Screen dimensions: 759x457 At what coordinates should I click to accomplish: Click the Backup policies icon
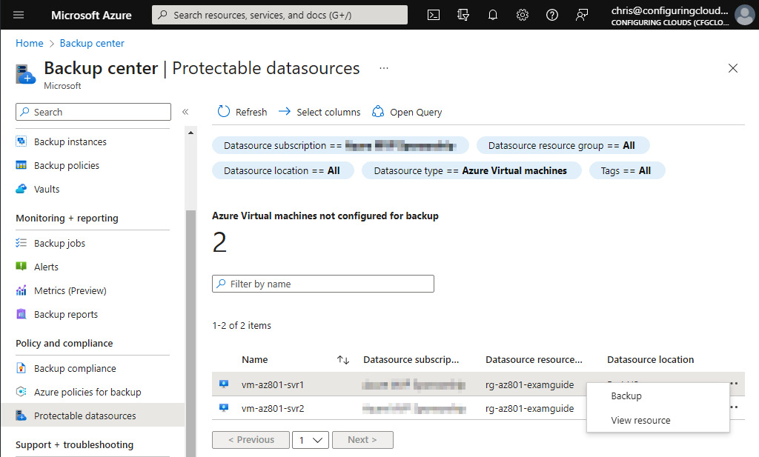[21, 165]
